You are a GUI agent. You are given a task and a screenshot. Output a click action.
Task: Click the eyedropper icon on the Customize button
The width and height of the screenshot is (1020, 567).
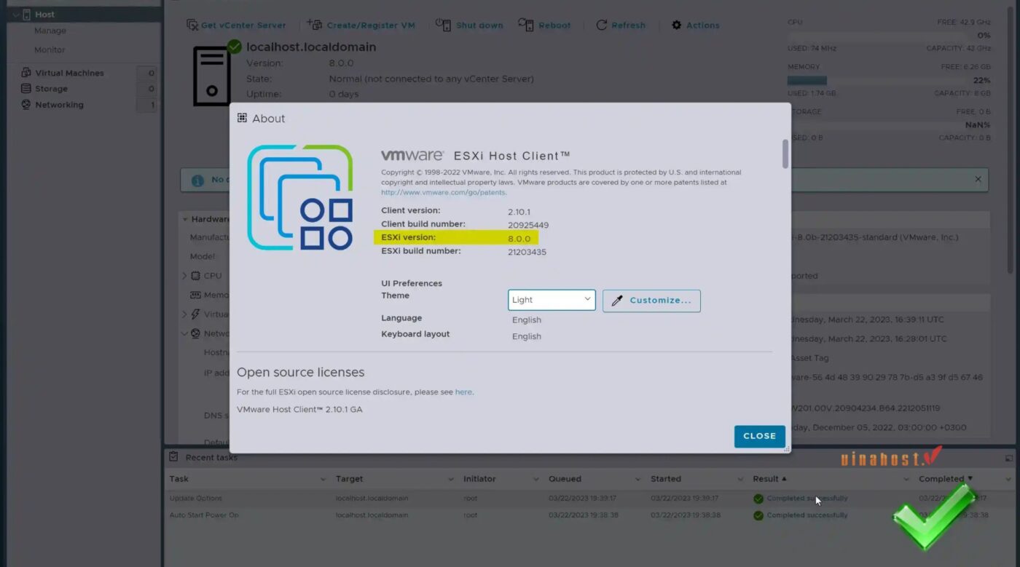coord(617,300)
